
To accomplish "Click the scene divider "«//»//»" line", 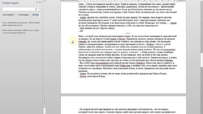I will click(128, 34).
